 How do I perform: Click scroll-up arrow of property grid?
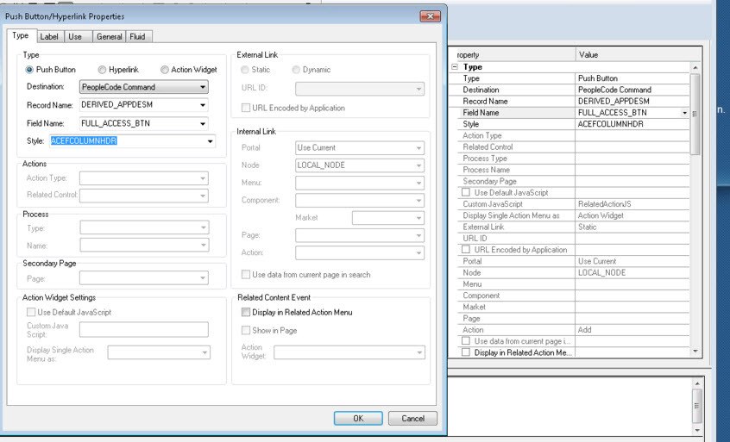click(x=695, y=67)
